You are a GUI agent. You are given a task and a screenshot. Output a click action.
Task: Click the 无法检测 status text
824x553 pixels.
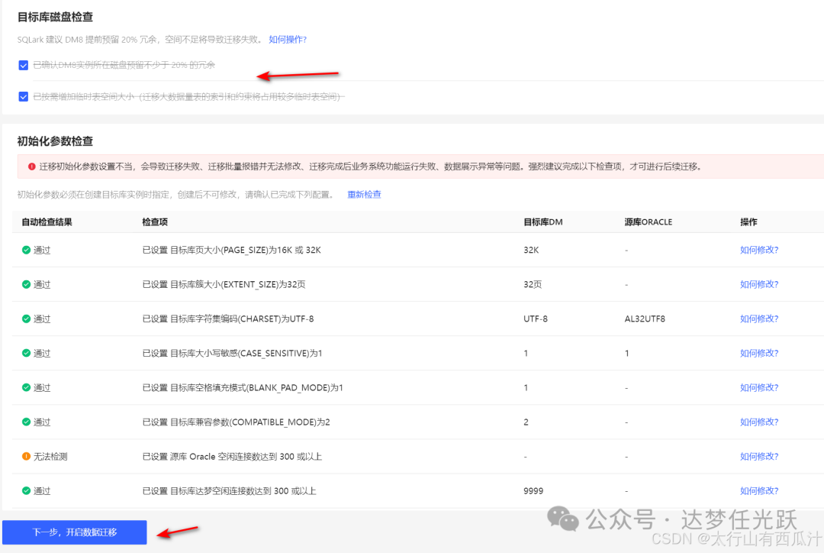click(50, 457)
